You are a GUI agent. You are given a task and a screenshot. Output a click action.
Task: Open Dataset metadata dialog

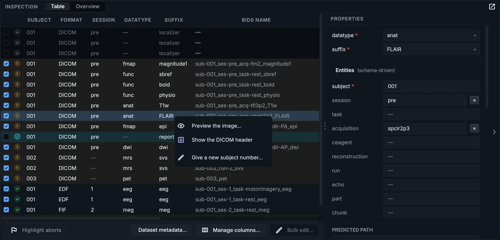coord(162,230)
